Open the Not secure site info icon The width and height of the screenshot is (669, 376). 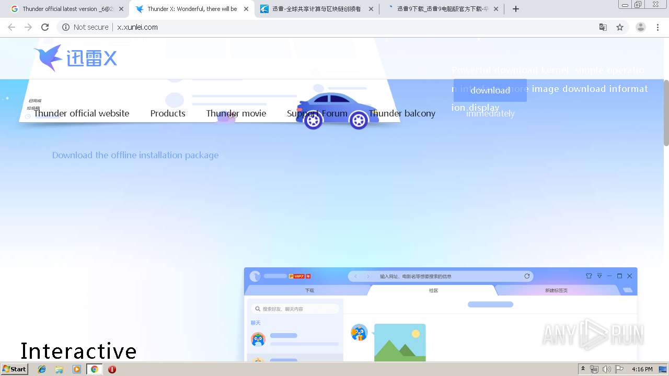pos(66,27)
